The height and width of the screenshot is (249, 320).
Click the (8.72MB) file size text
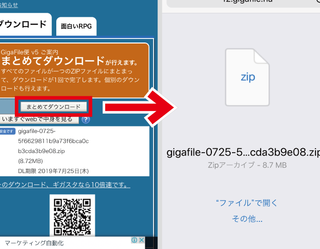(31, 161)
